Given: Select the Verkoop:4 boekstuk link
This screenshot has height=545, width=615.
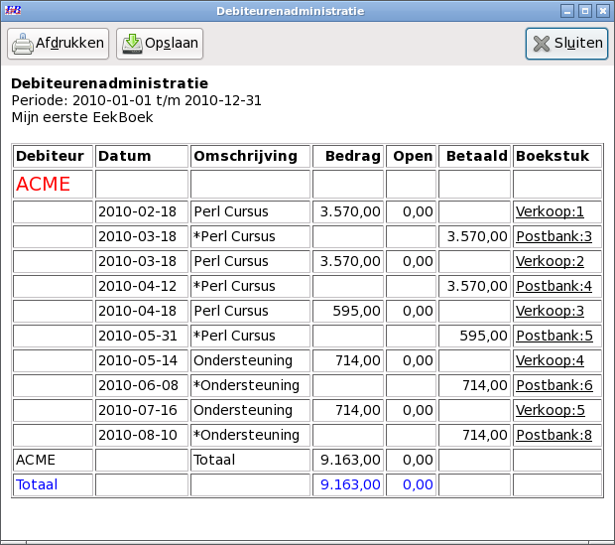Looking at the screenshot, I should coord(550,360).
